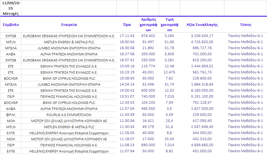Click the price cell showing 51,65

coord(169,42)
